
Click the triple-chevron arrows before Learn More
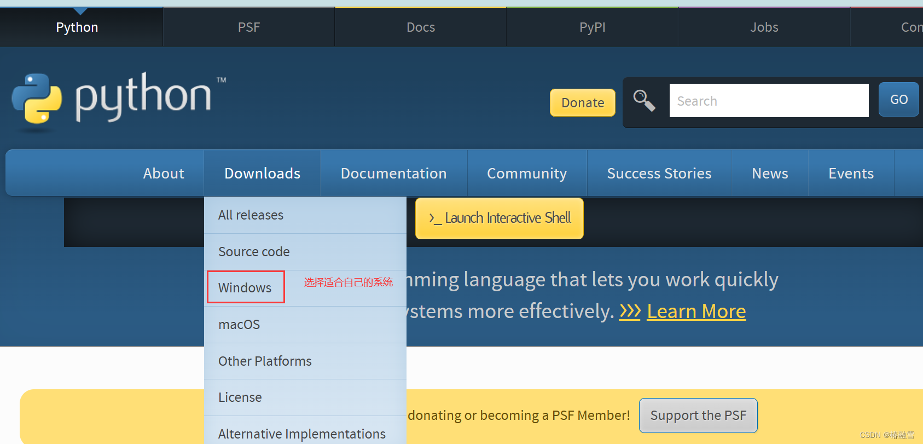click(630, 312)
